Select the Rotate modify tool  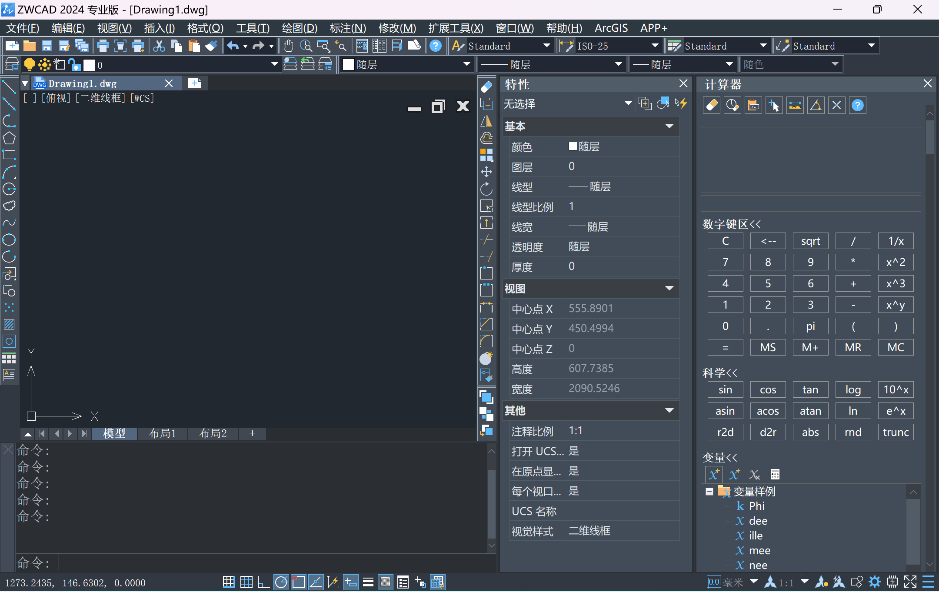pos(486,189)
